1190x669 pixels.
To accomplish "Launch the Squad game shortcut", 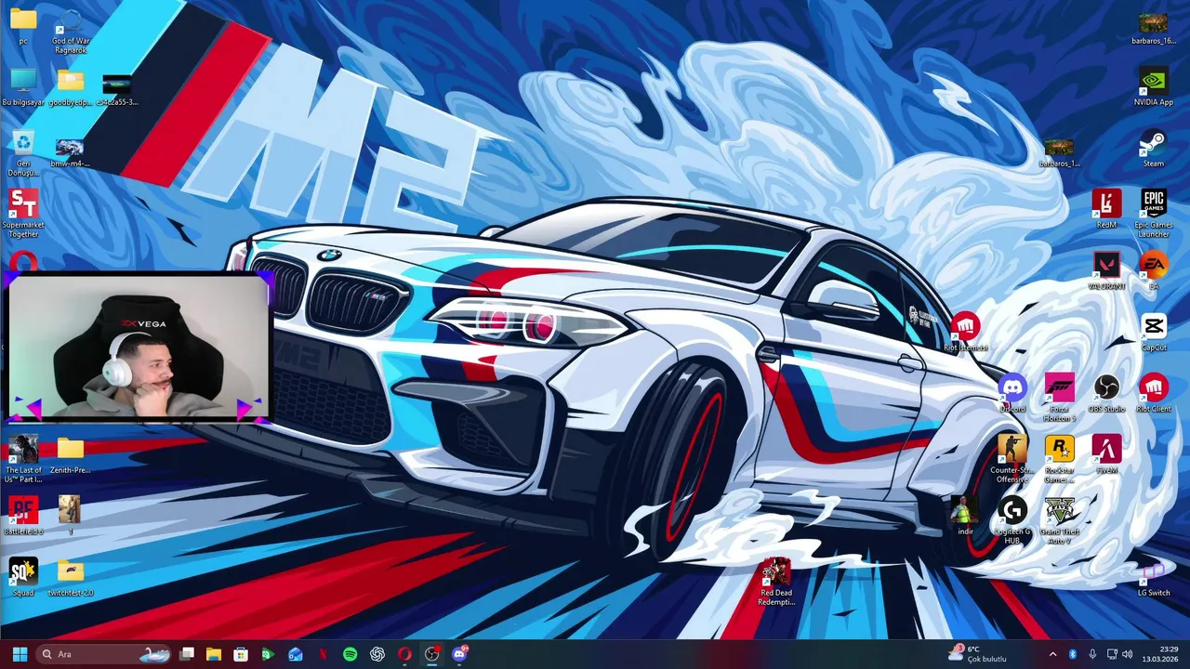I will tap(23, 578).
